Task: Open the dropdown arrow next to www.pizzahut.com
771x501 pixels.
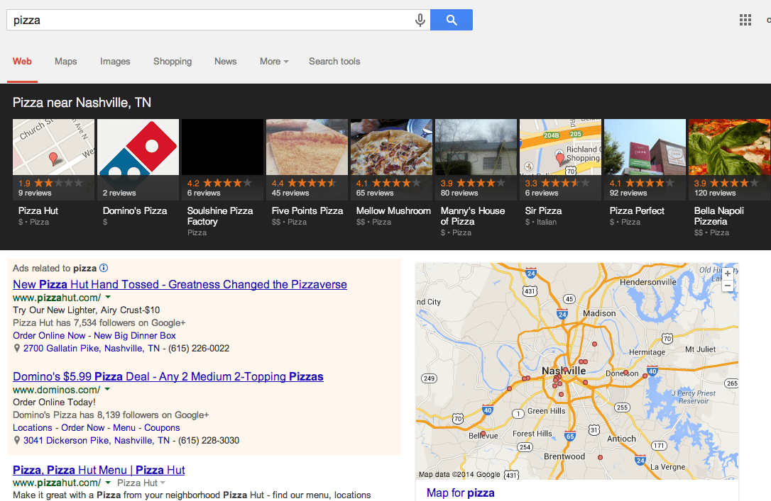Action: point(108,298)
